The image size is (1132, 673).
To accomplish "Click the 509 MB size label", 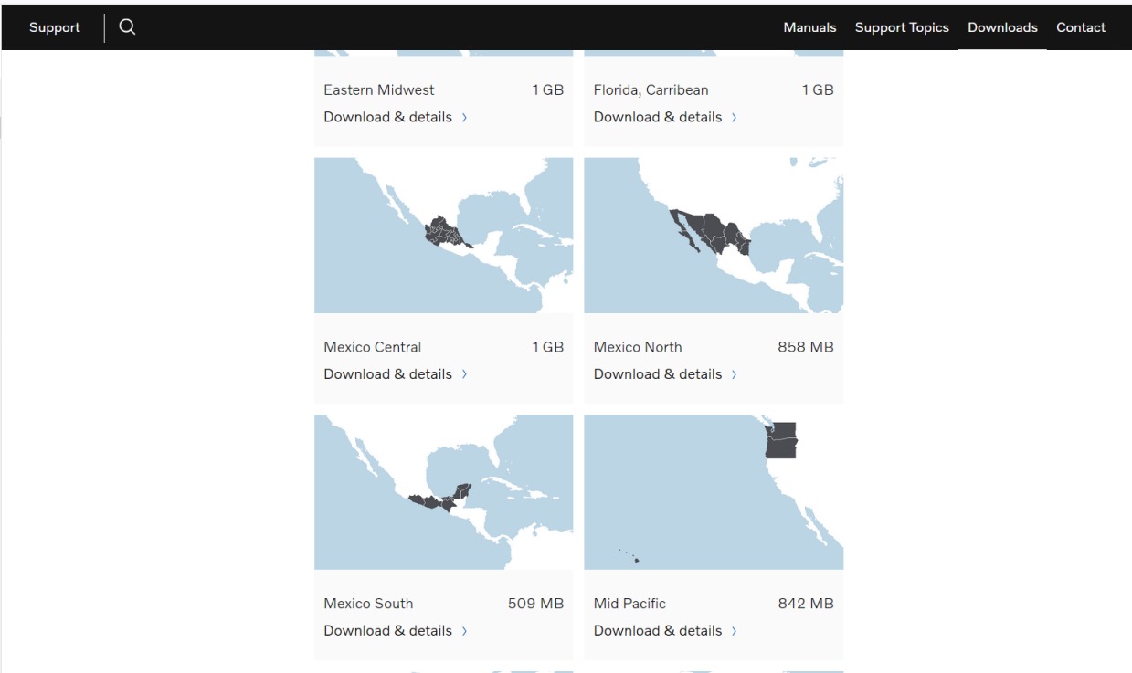I will click(x=536, y=604).
